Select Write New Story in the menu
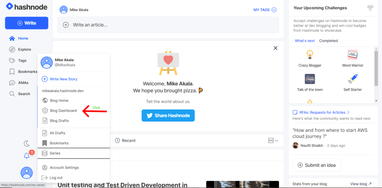The height and width of the screenshot is (188, 382). [60, 79]
